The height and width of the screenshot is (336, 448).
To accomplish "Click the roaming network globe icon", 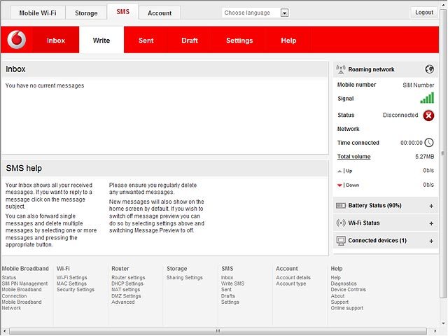I will [429, 69].
